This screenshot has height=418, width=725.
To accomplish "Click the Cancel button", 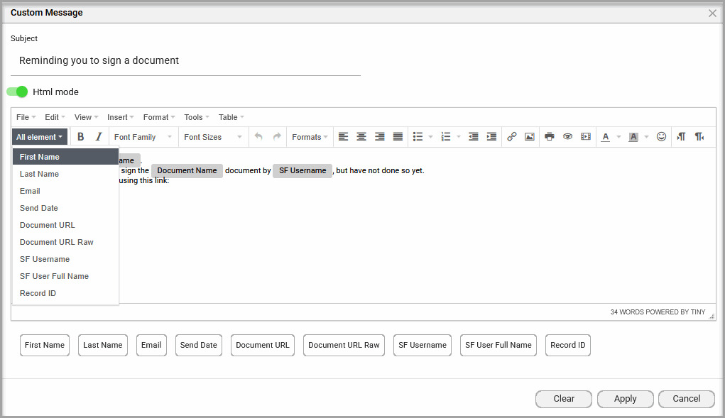I will click(x=687, y=399).
